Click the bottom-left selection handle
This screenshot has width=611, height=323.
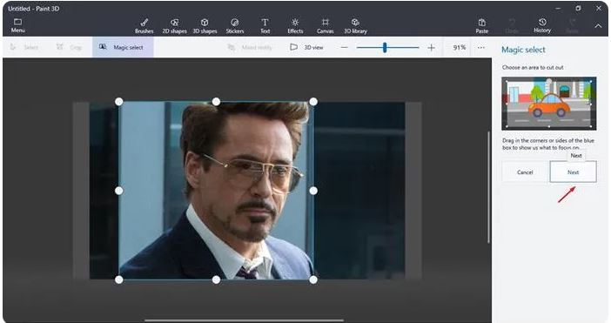119,279
